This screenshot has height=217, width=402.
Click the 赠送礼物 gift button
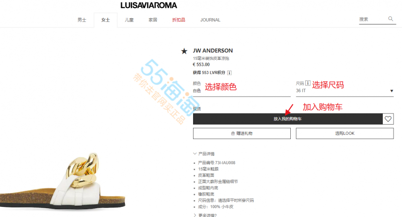(x=242, y=133)
